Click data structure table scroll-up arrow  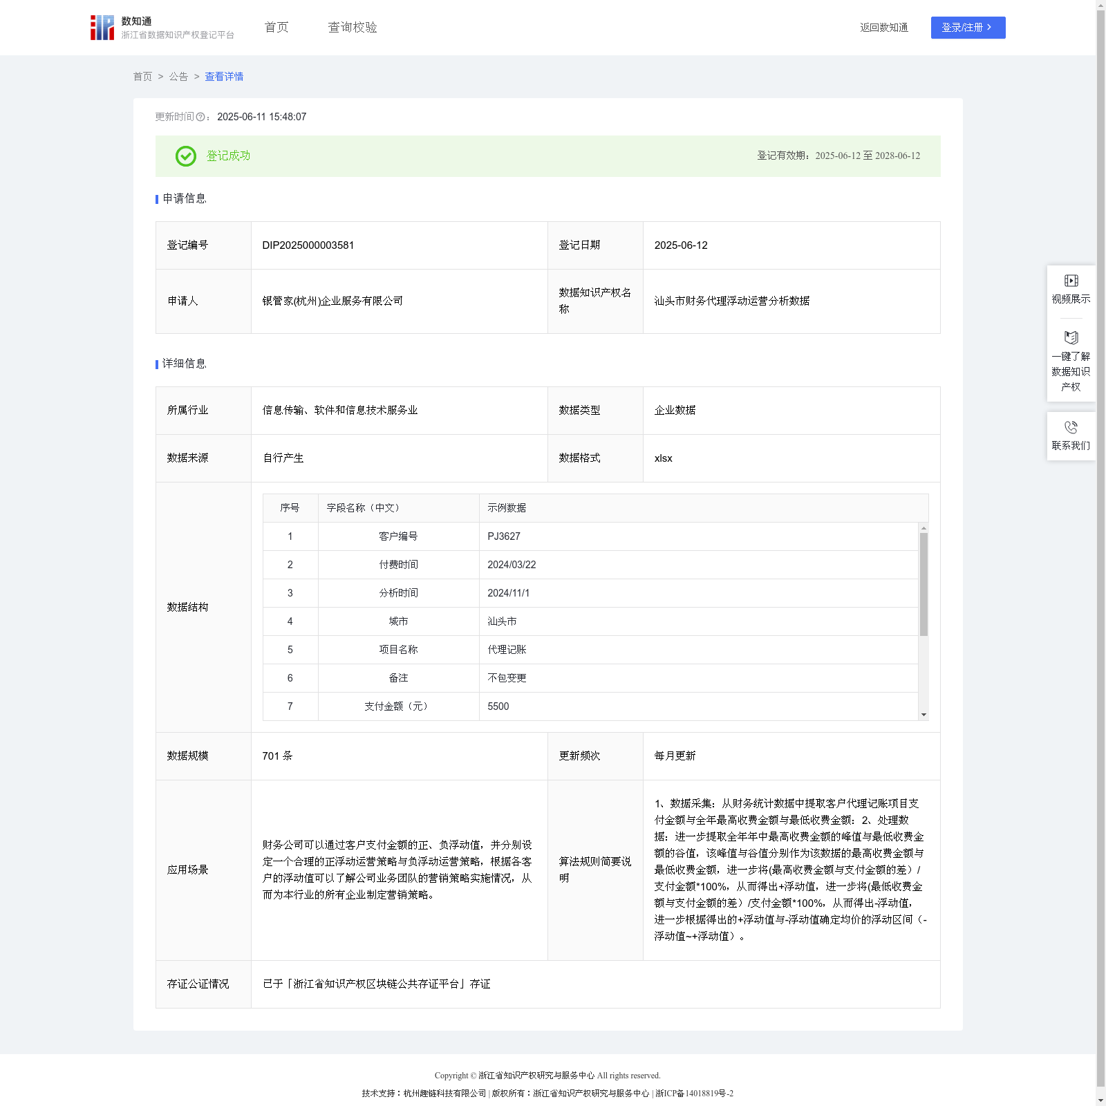point(924,528)
